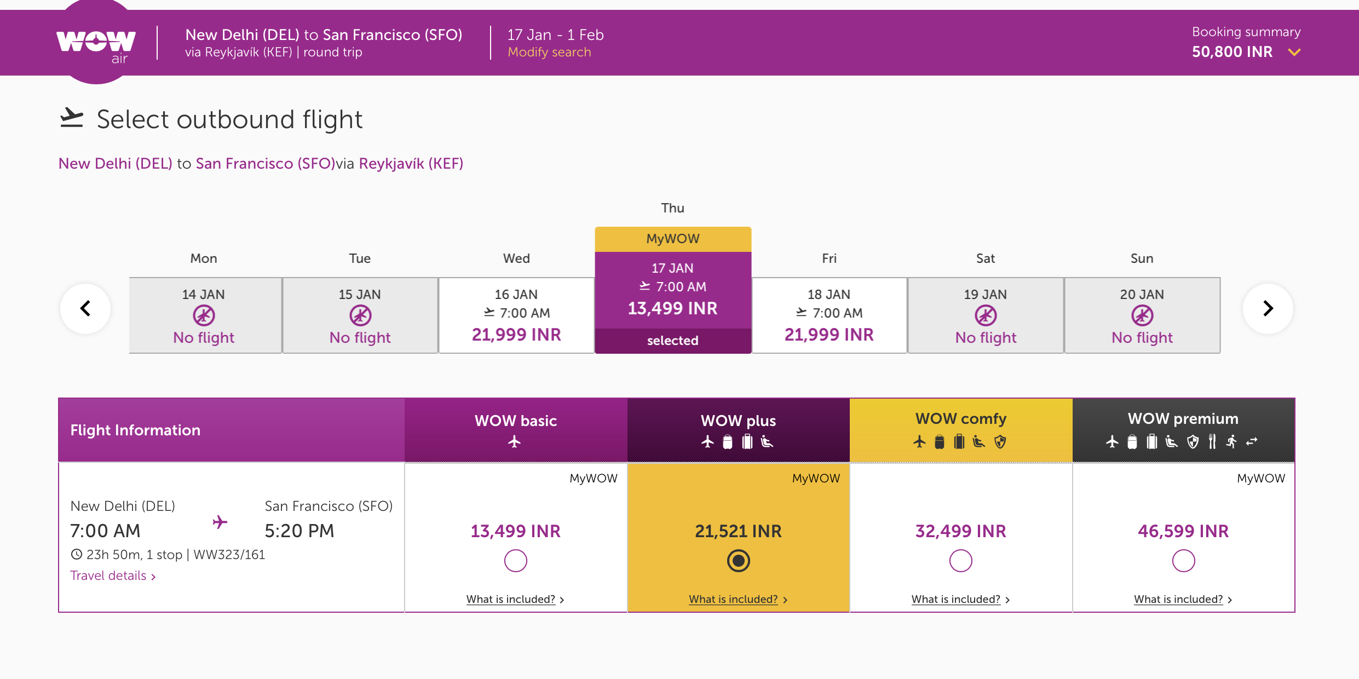The width and height of the screenshot is (1359, 679).
Task: Click the airplane icon under WOW comfy
Action: click(x=919, y=441)
